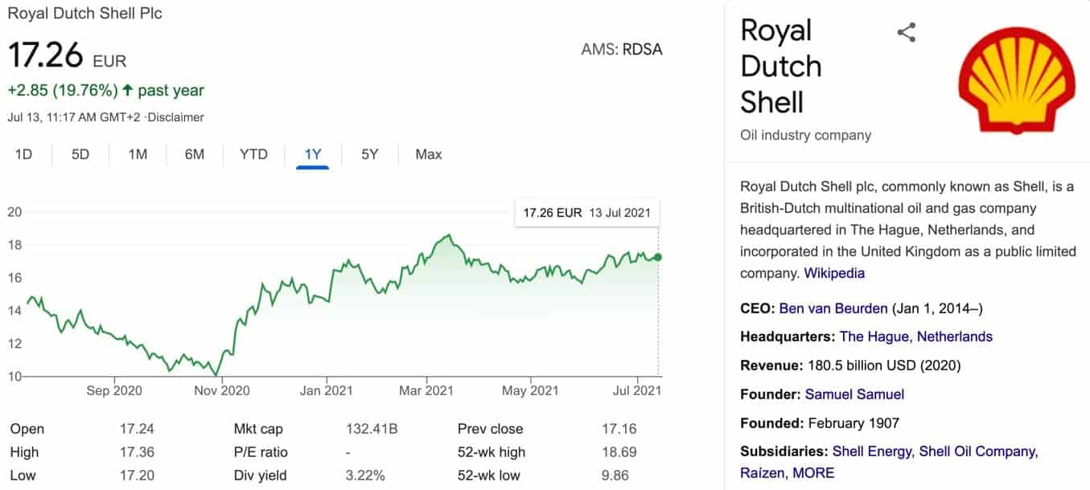Image resolution: width=1090 pixels, height=490 pixels.
Task: Select the 1Y range tab
Action: (312, 154)
